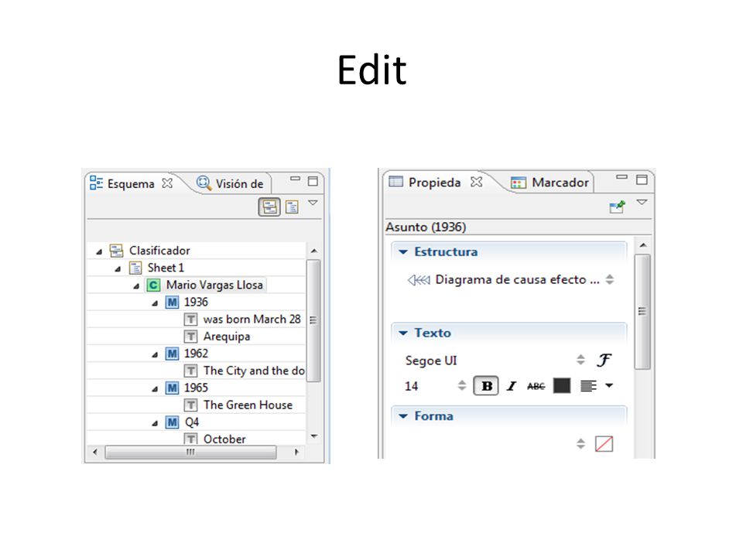
Task: Select the 1962 topic row
Action: 196,354
